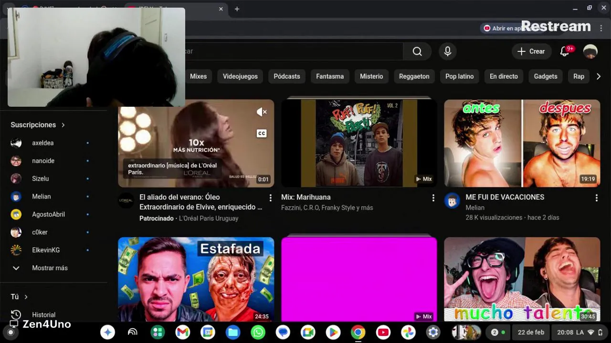Unmute the L'Oréal ad preview
This screenshot has width=611, height=343.
coord(262,112)
